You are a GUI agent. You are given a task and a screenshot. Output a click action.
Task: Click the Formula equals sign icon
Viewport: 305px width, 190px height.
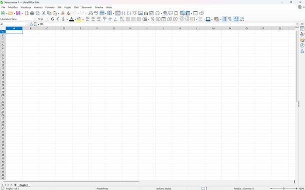(x=41, y=24)
